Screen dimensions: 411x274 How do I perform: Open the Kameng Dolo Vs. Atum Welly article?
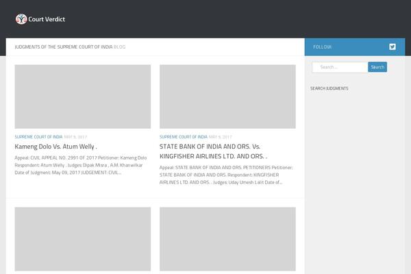56,147
